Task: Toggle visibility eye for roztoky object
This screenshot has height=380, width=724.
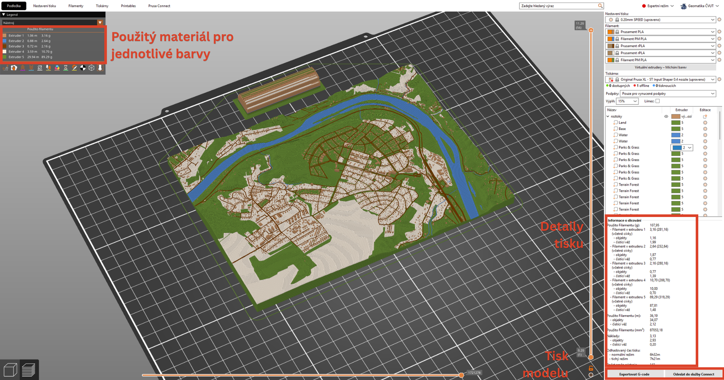Action: point(666,116)
